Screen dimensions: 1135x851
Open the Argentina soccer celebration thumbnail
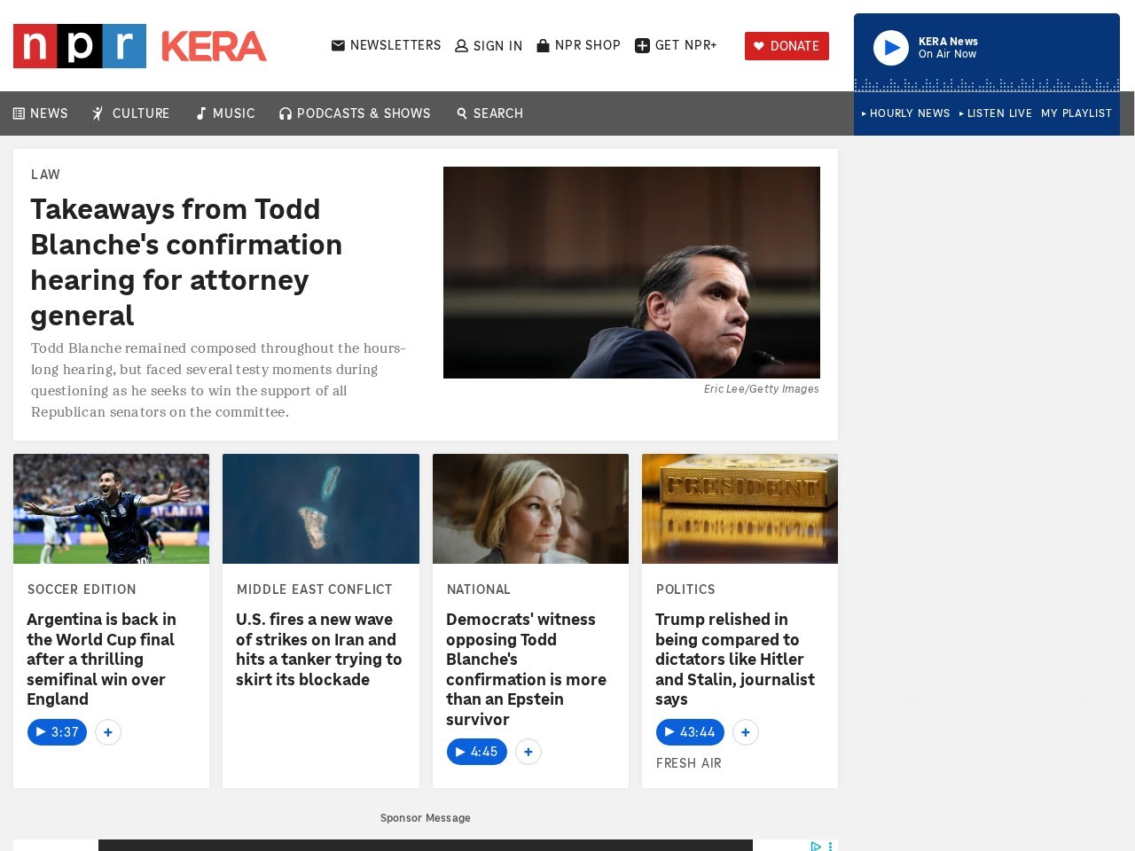tap(111, 509)
